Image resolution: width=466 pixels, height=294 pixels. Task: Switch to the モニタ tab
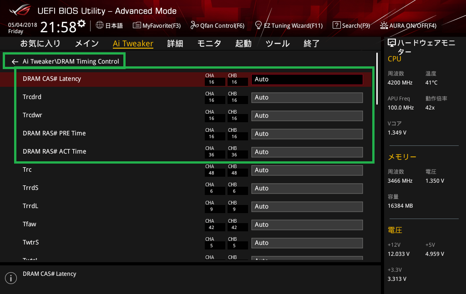tap(209, 44)
